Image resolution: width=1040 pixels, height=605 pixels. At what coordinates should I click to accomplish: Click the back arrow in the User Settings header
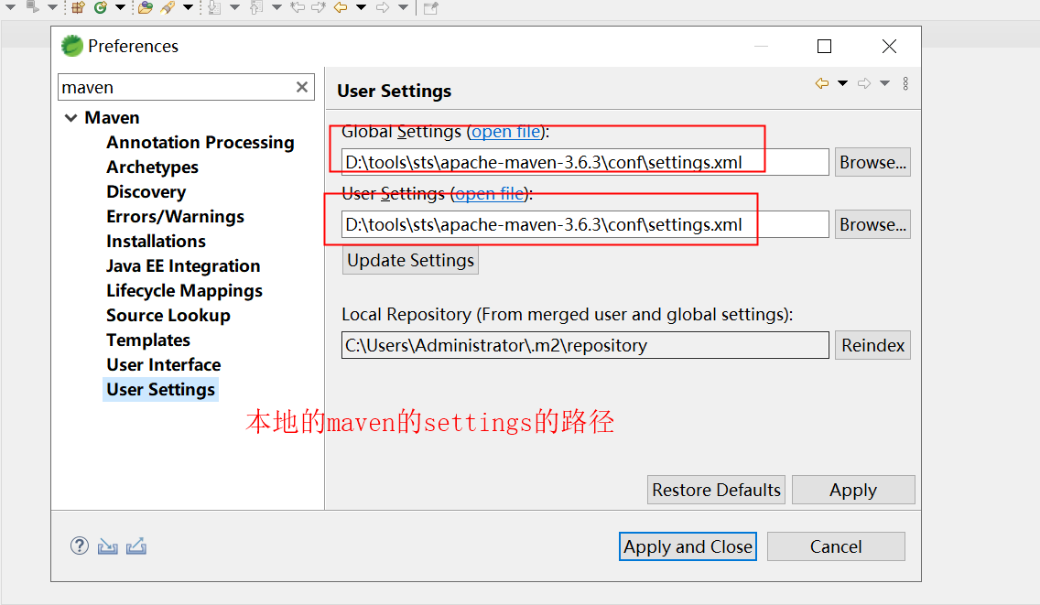(x=821, y=83)
